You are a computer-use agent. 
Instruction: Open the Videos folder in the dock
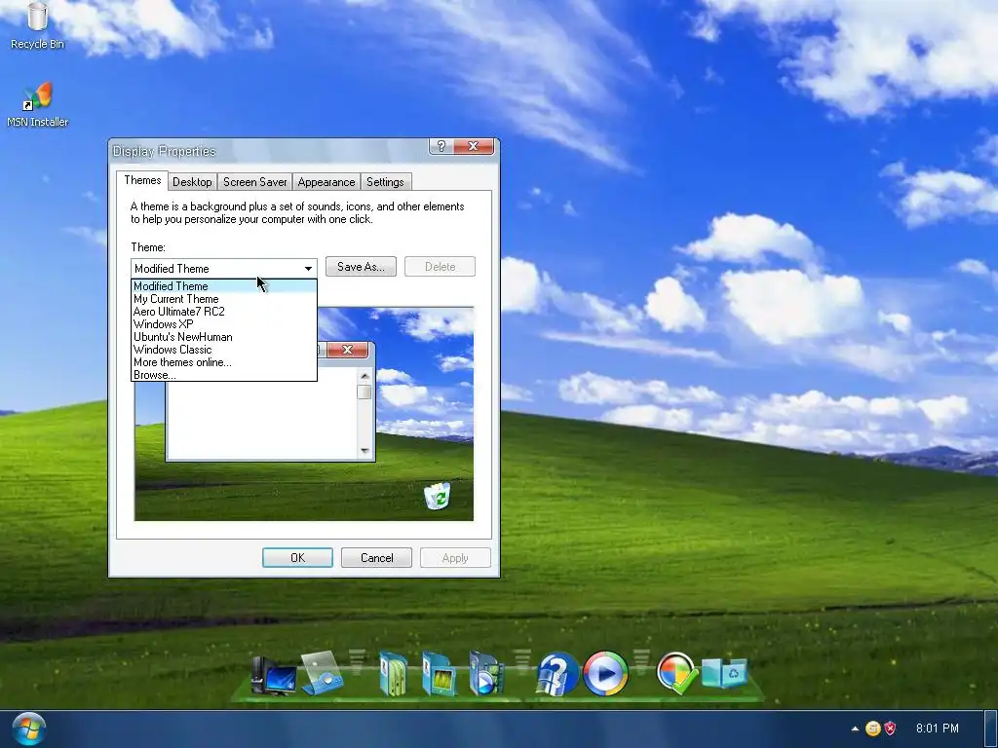486,674
